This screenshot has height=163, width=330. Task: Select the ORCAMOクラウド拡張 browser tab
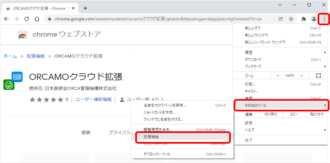[40, 8]
